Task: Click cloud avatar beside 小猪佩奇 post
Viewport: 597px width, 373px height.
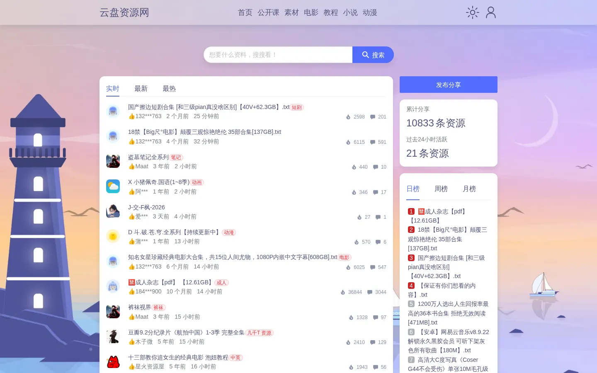Action: (113, 186)
